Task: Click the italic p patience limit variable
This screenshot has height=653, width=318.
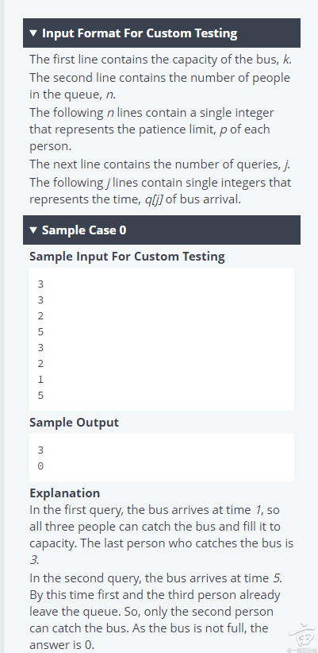Action: click(223, 129)
